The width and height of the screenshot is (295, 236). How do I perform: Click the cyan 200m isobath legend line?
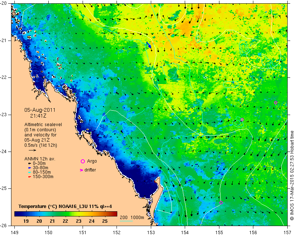pos(126,221)
